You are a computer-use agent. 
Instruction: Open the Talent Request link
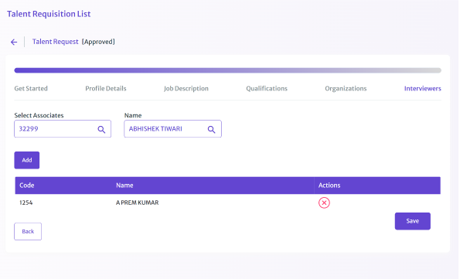pos(55,42)
